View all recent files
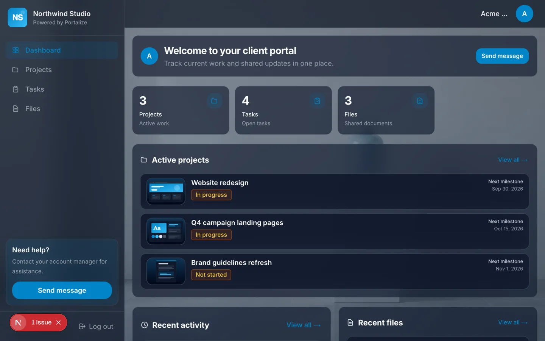 coord(513,322)
